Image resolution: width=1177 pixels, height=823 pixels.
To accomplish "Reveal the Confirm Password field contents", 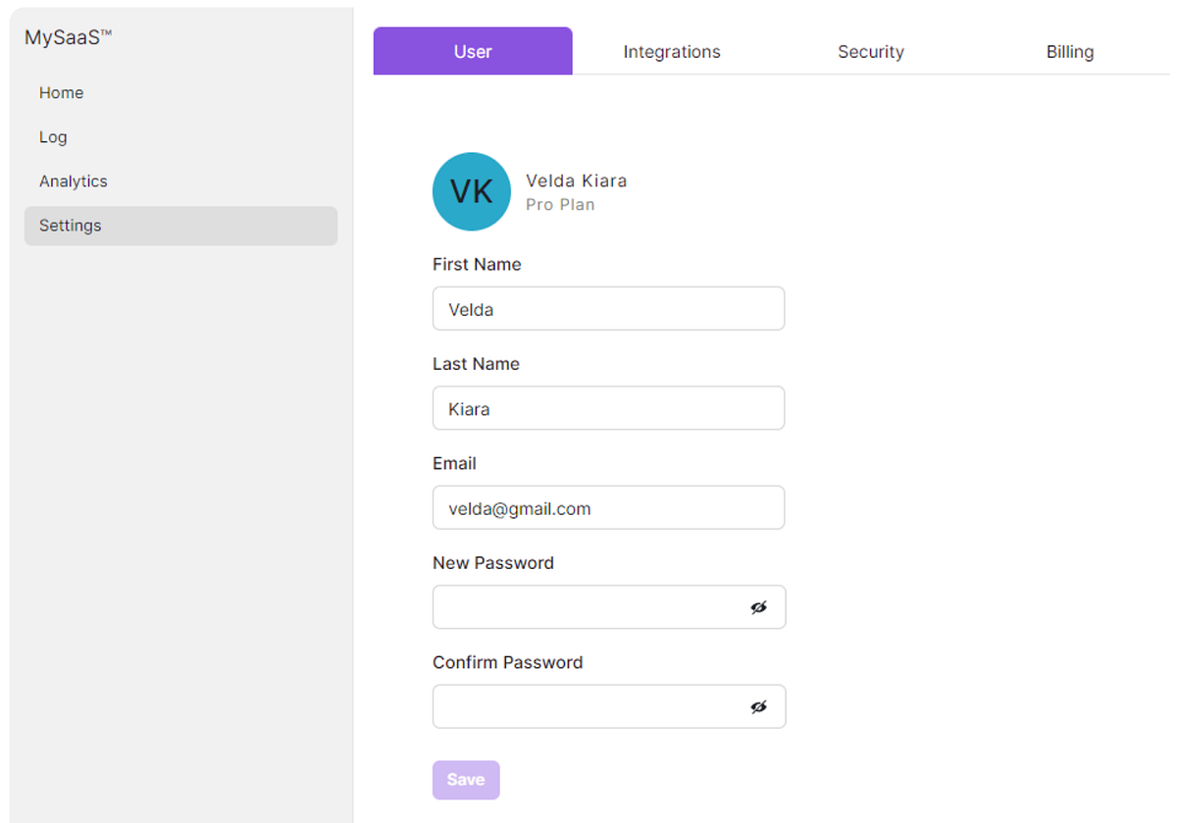I will tap(759, 706).
